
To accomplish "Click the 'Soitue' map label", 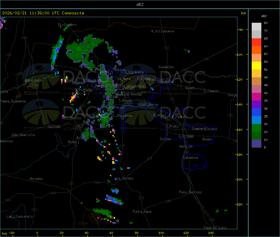I will tap(165, 139).
